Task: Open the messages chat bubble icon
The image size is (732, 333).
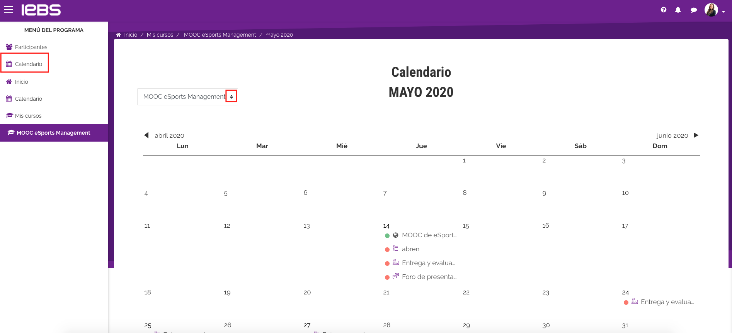Action: coord(694,10)
